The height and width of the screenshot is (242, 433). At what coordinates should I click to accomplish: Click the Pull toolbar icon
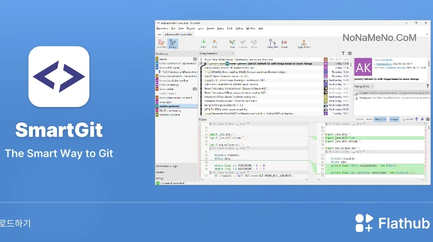(x=204, y=43)
